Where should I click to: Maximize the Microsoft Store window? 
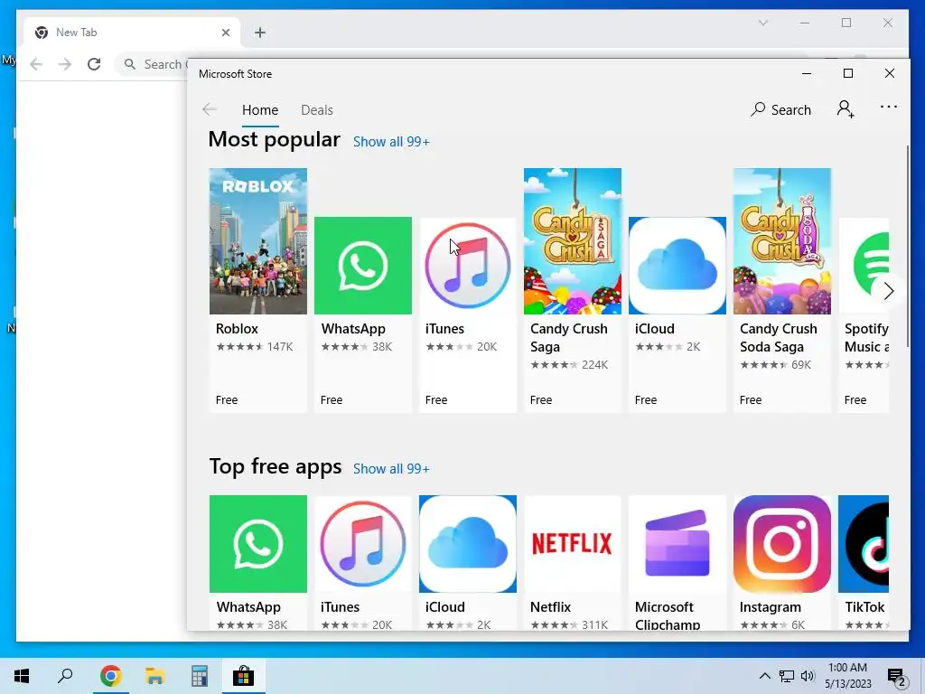[x=847, y=73]
